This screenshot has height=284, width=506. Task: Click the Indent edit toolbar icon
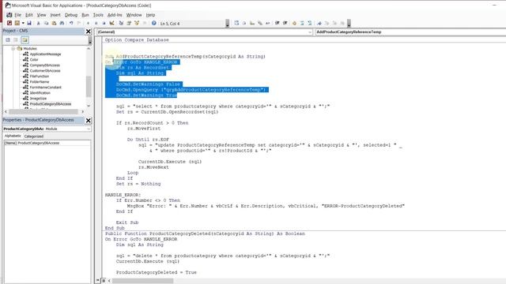(x=278, y=23)
